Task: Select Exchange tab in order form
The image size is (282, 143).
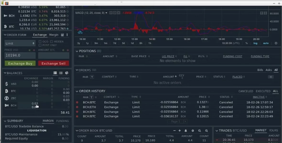Action: [x=40, y=35]
